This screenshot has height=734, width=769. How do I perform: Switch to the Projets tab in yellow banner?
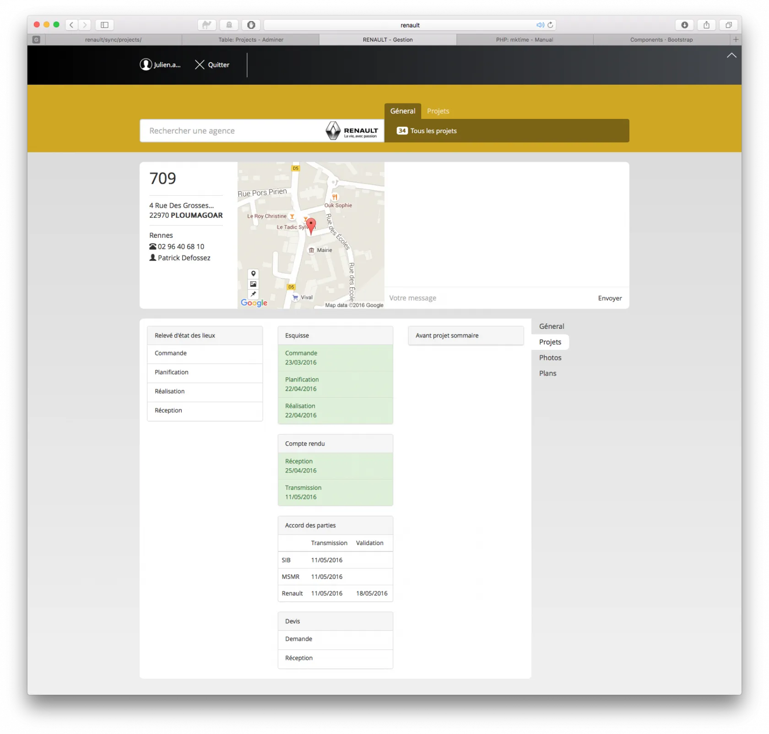pos(438,111)
